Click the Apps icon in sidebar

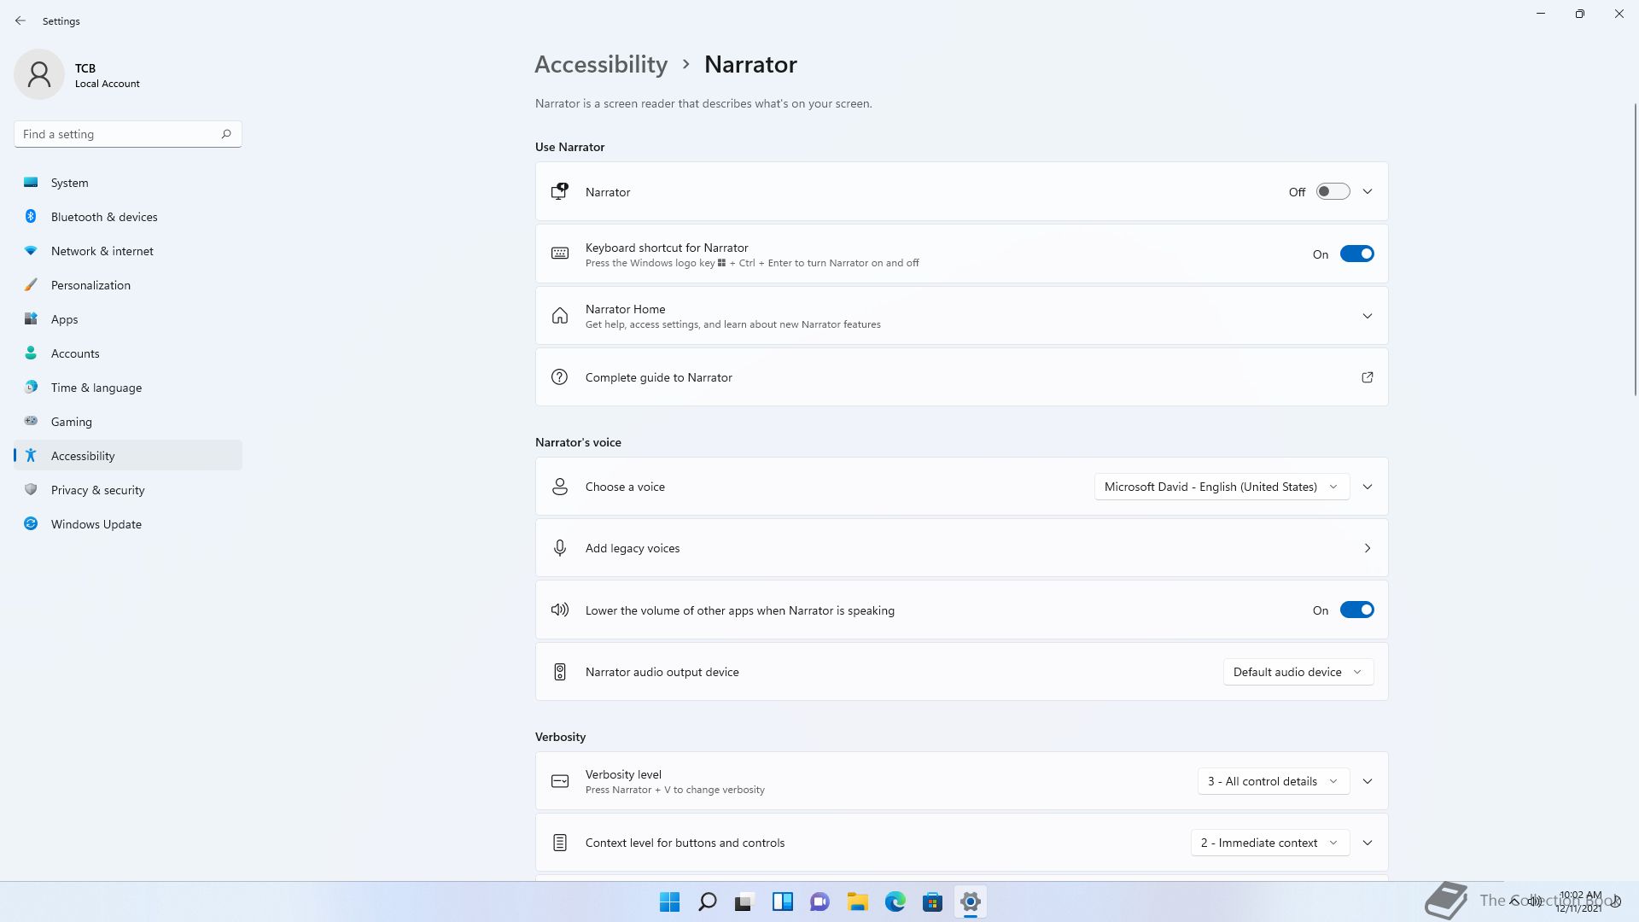pos(31,318)
